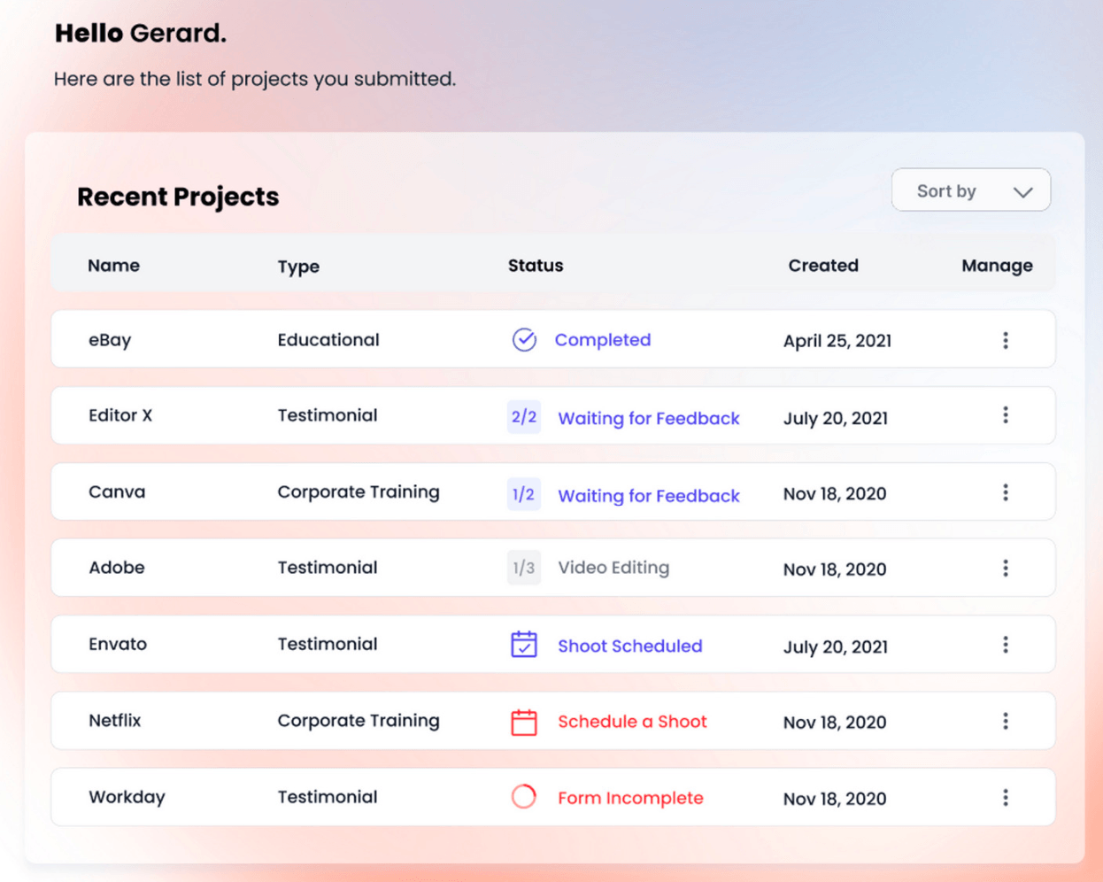Image resolution: width=1103 pixels, height=882 pixels.
Task: Select the eBay project name
Action: (110, 340)
